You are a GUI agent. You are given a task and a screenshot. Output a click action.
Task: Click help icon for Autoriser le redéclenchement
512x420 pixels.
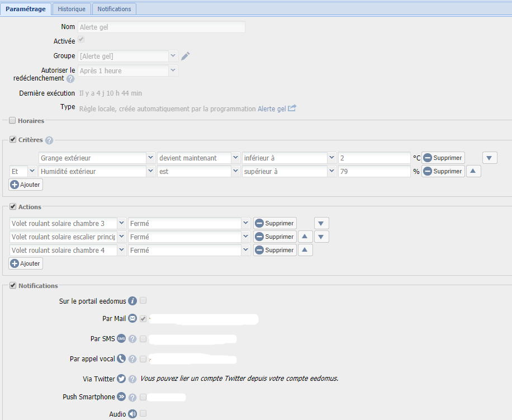[x=70, y=79]
